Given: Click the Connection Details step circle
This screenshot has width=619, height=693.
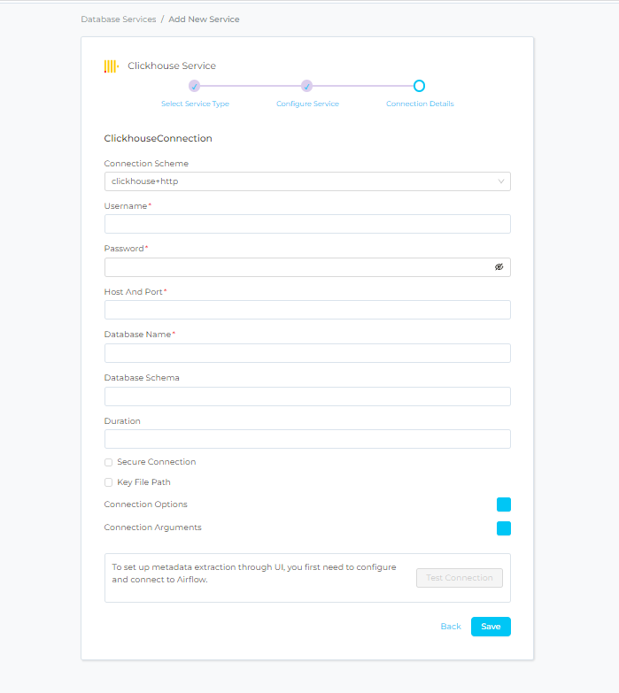Looking at the screenshot, I should [420, 86].
